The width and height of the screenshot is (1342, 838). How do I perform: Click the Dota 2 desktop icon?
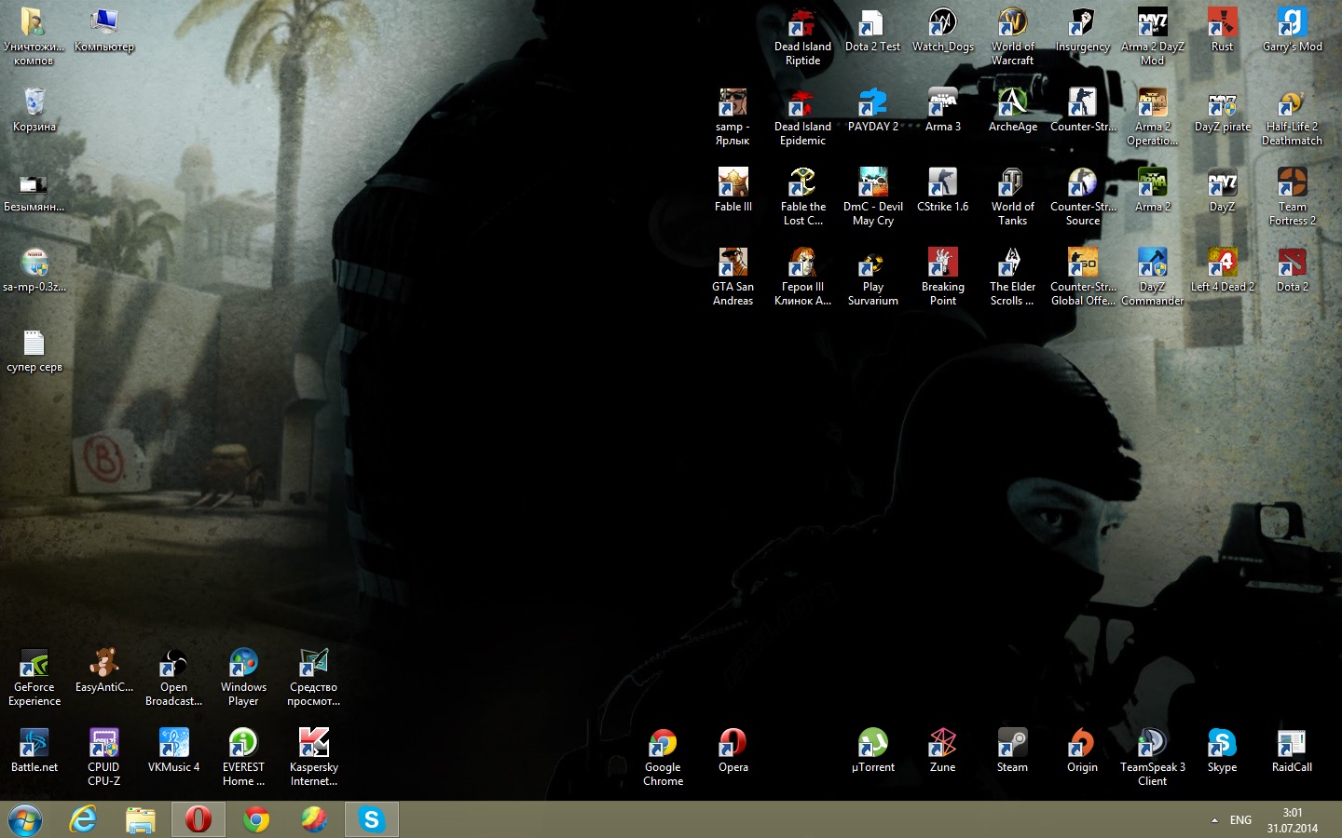[1292, 271]
